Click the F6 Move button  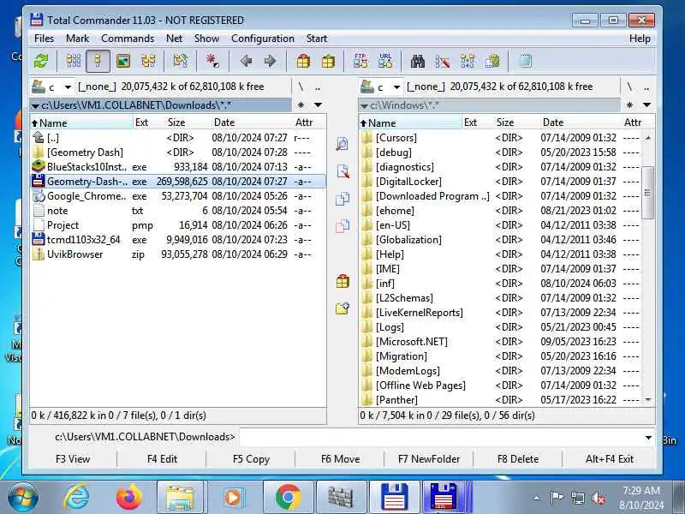[340, 459]
